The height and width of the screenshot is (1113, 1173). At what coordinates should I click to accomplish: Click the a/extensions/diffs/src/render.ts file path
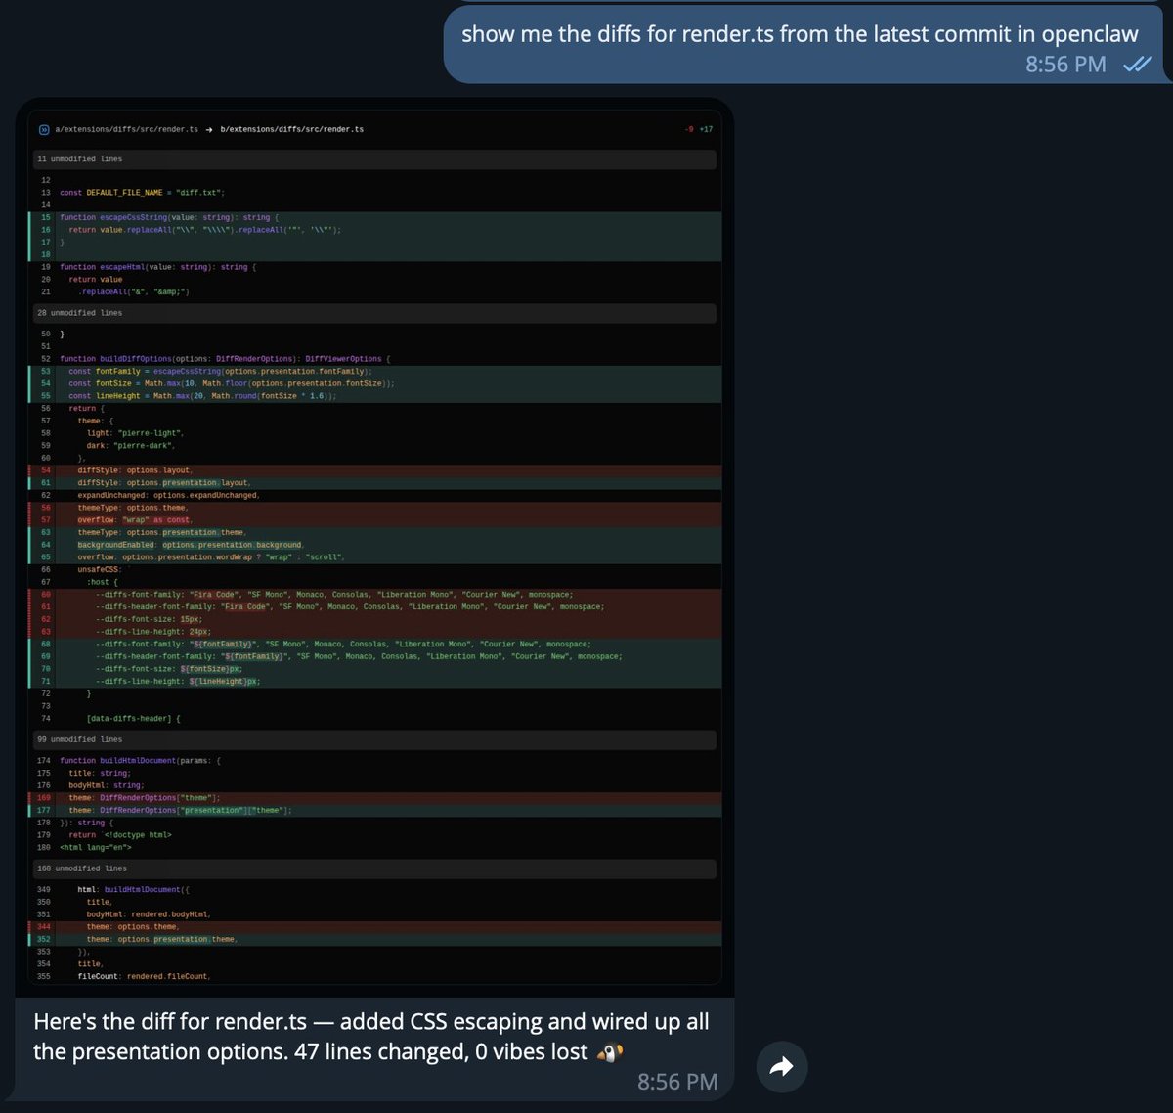[126, 129]
